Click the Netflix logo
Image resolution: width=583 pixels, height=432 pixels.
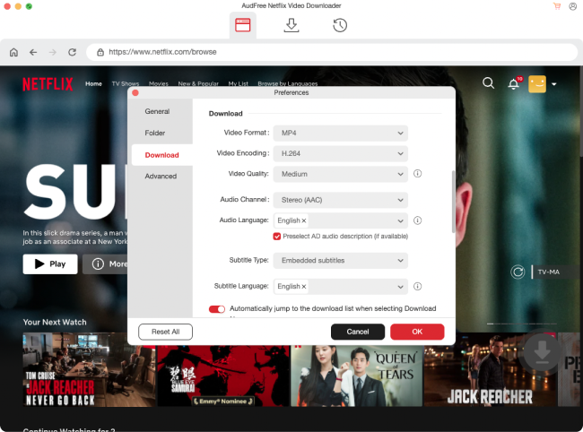pos(48,84)
